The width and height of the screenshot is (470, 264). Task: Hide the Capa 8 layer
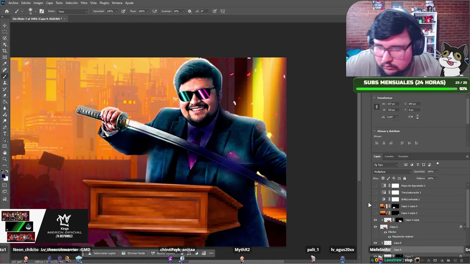375,243
